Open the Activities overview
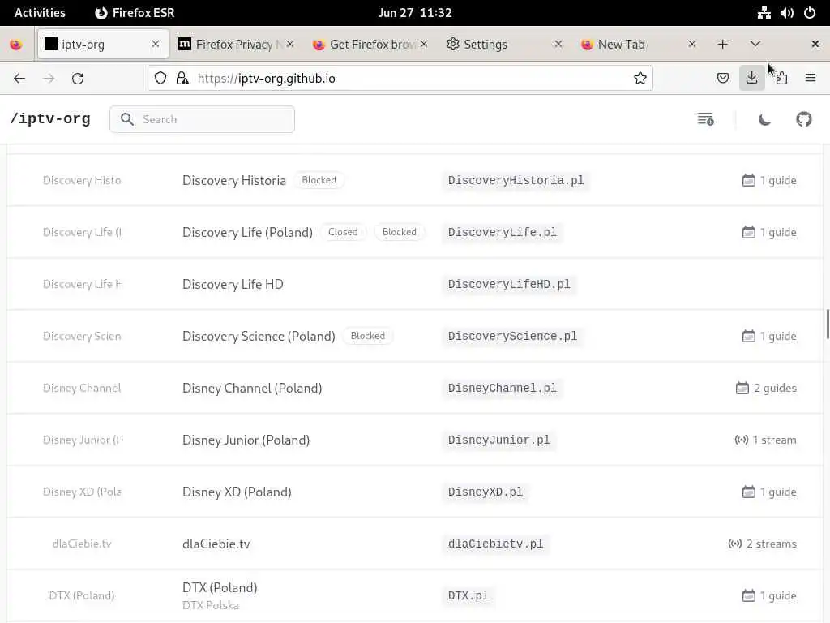Viewport: 830px width, 623px height. (40, 13)
